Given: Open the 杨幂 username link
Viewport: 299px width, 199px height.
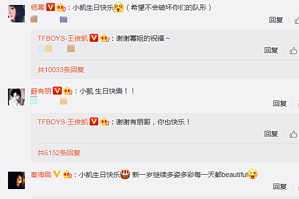Looking at the screenshot, I should (37, 7).
